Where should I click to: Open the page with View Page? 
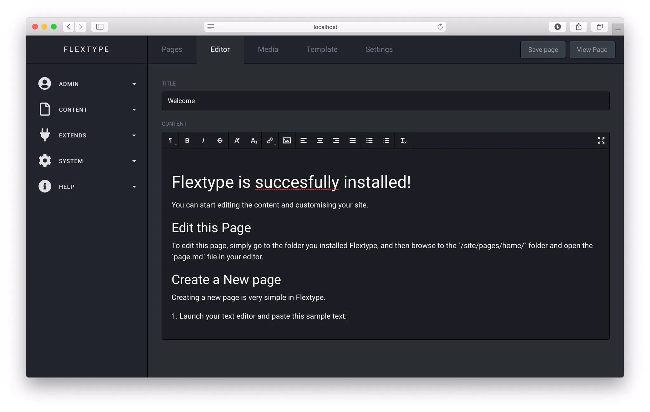click(x=592, y=50)
